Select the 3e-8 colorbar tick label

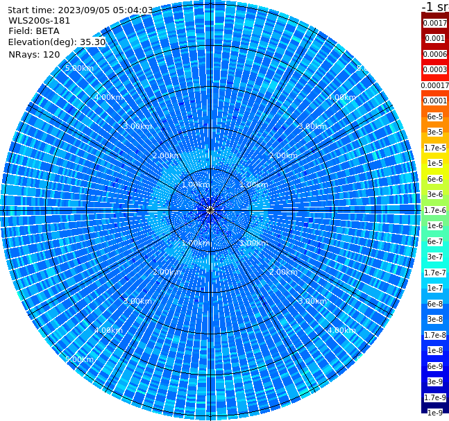tap(435, 319)
